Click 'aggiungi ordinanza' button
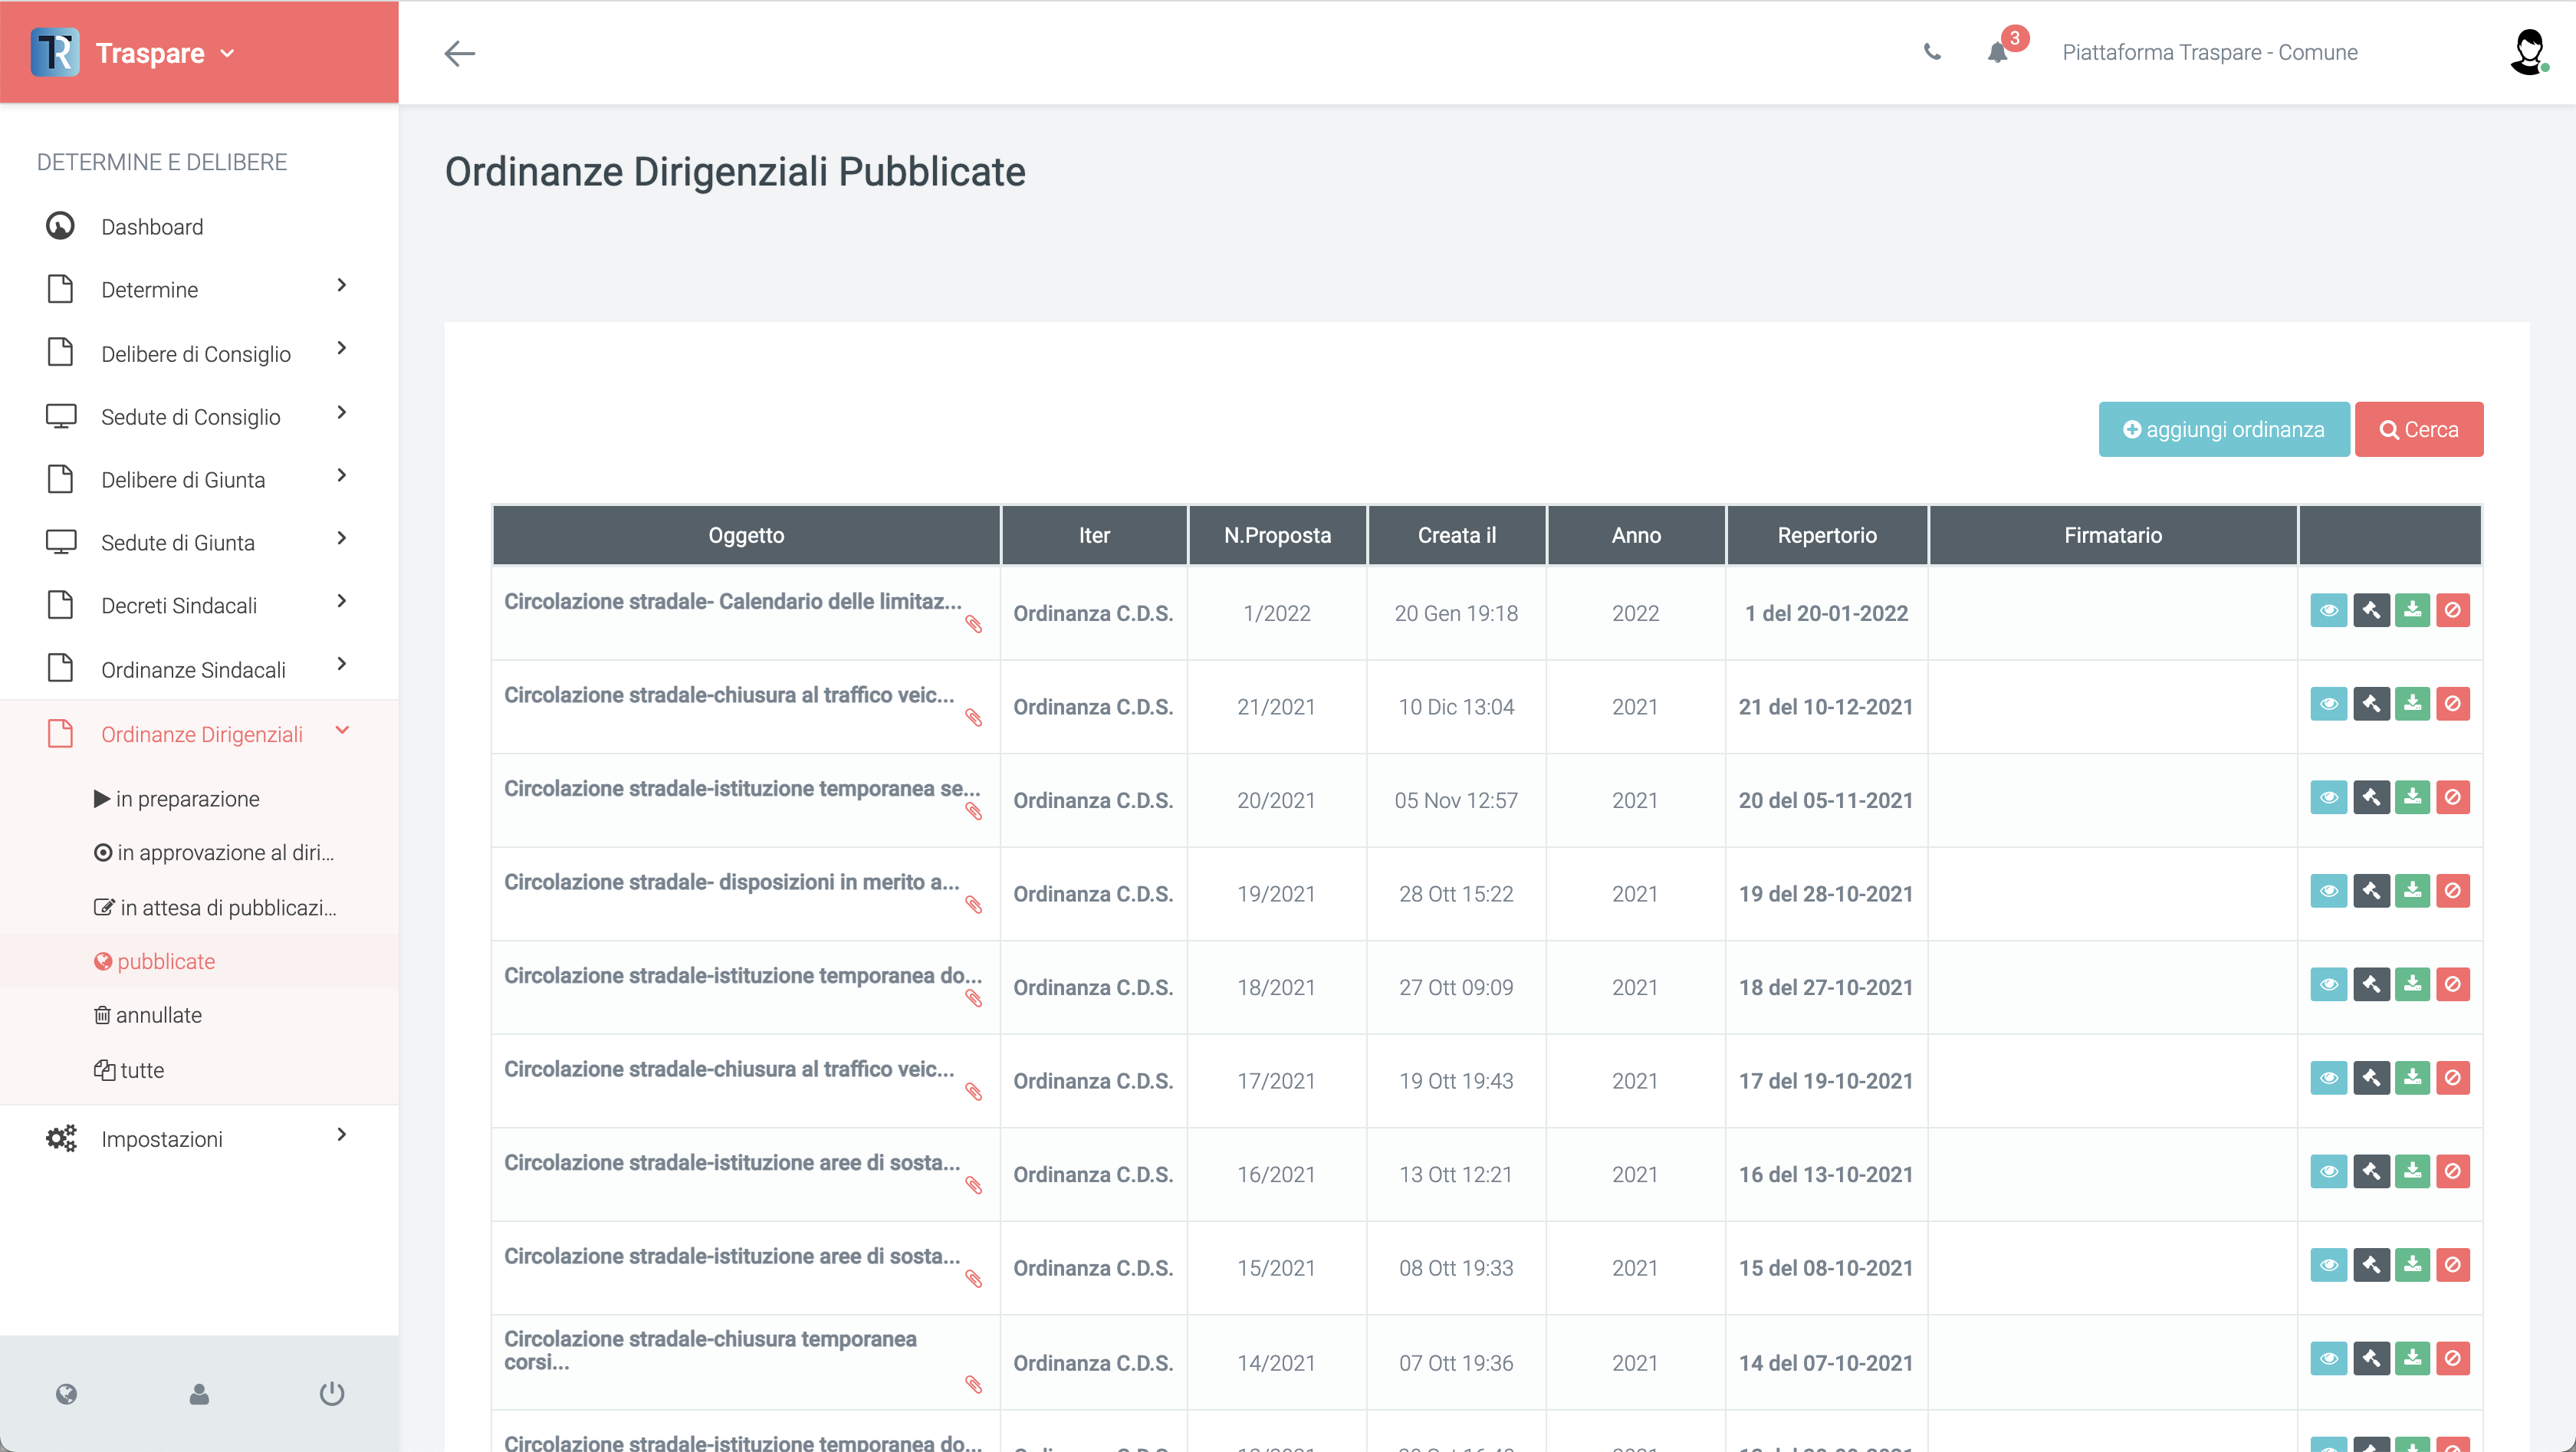 (2224, 429)
